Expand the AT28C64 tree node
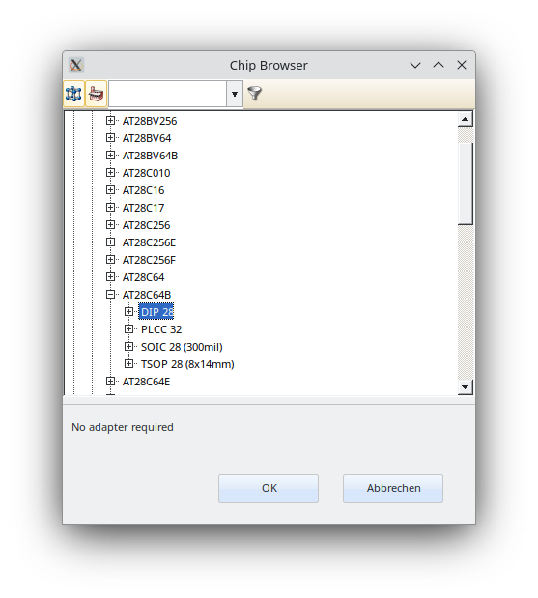The height and width of the screenshot is (598, 538). [x=110, y=277]
